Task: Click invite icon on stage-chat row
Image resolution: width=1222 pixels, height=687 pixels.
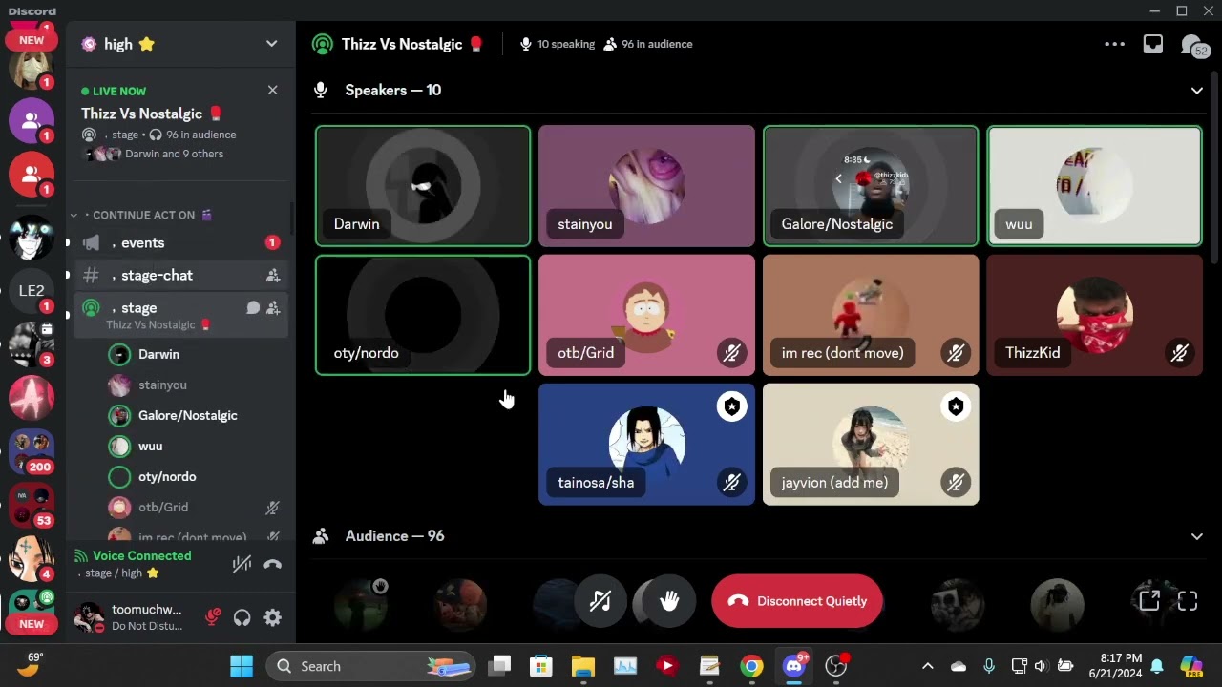Action: 273,276
